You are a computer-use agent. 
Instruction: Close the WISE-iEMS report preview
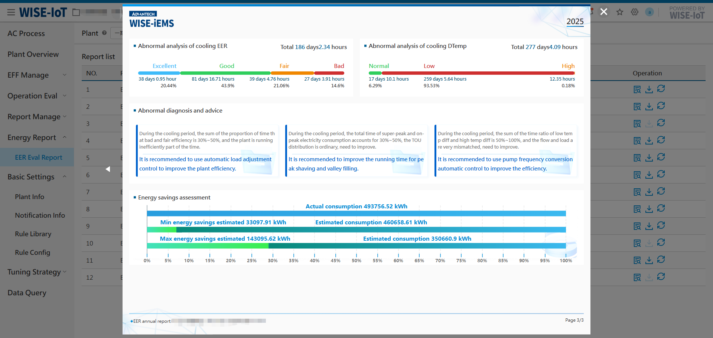604,12
